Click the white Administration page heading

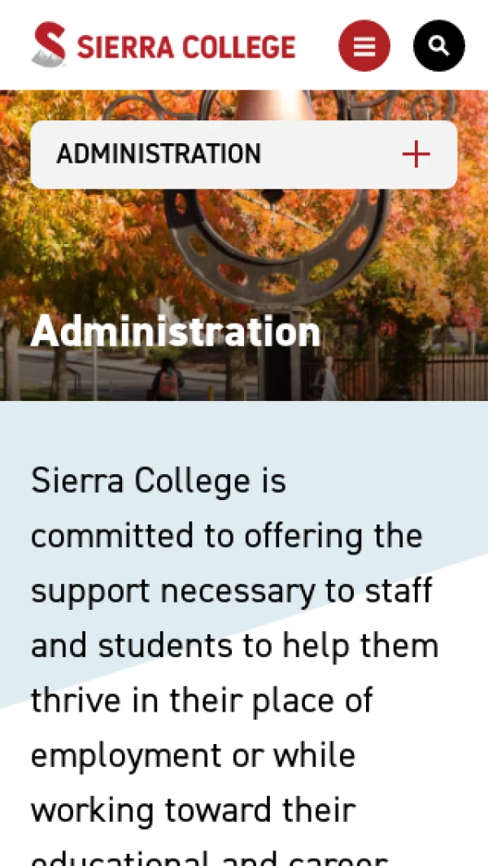coord(176,332)
